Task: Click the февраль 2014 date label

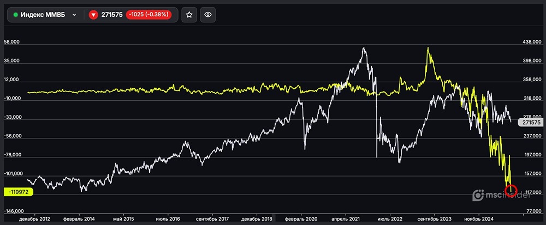Action: tap(79, 219)
